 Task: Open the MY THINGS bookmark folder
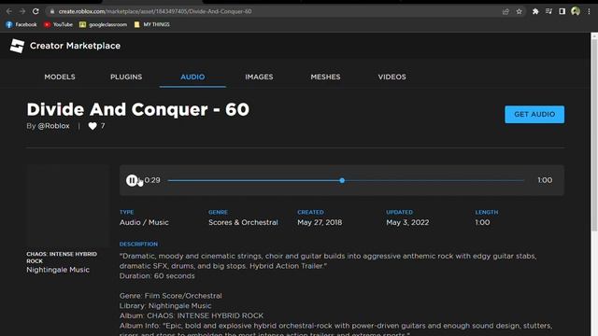point(151,24)
